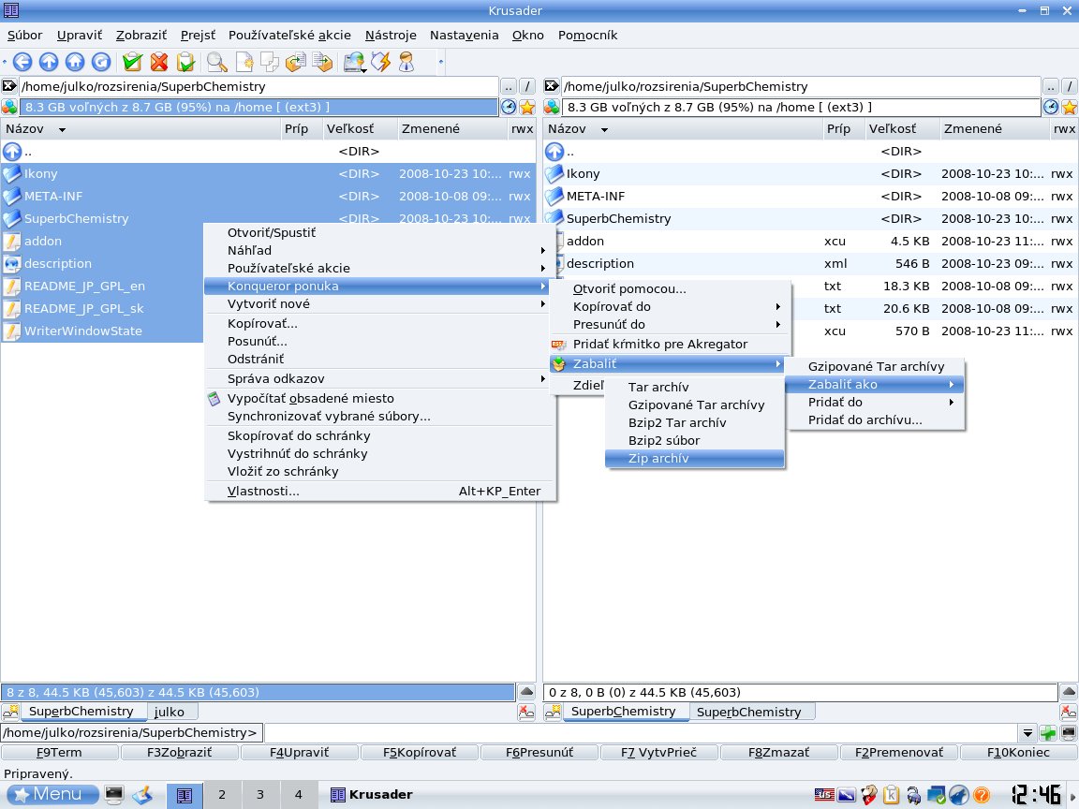Viewport: 1079px width, 809px height.
Task: Choose Zip archív from the submenu
Action: pyautogui.click(x=694, y=458)
